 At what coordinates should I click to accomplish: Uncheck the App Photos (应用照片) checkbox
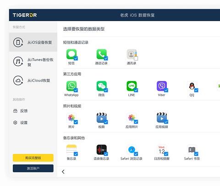(x=136, y=122)
